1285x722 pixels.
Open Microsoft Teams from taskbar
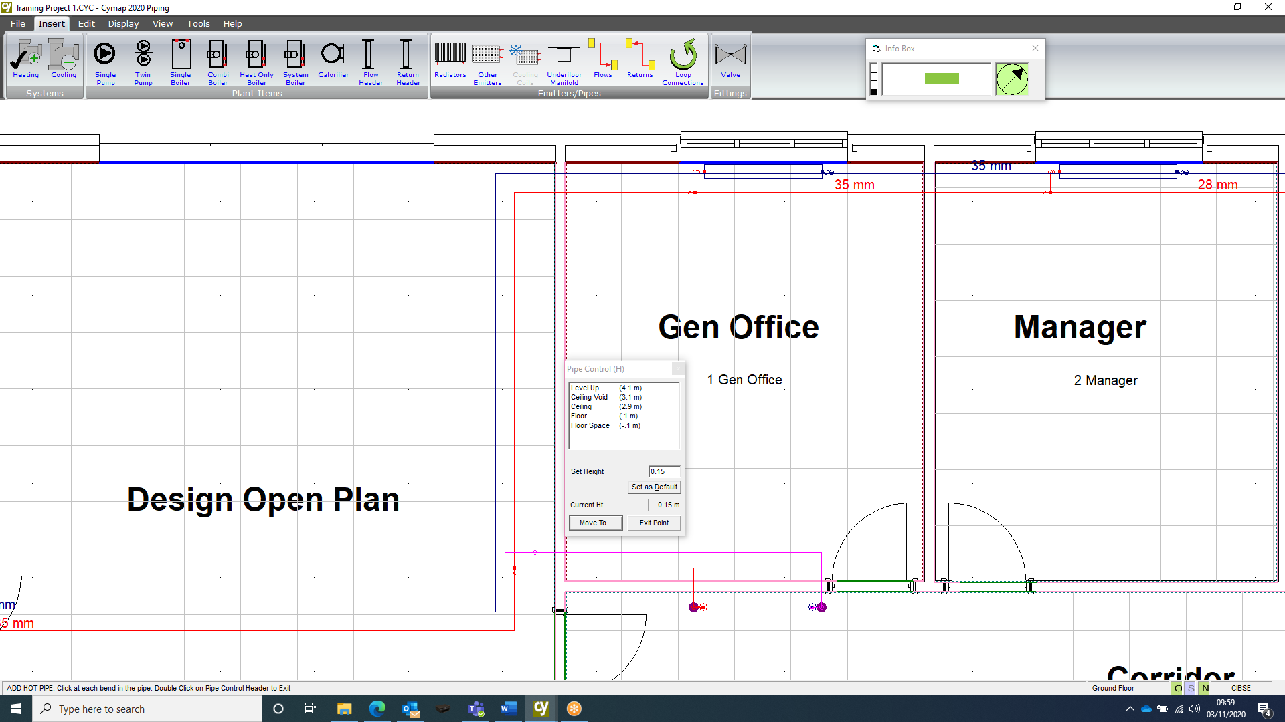(x=476, y=709)
